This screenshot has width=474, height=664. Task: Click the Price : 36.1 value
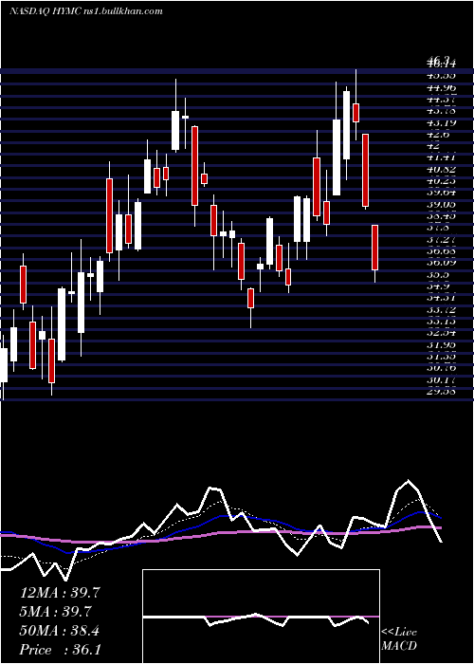coord(60,650)
